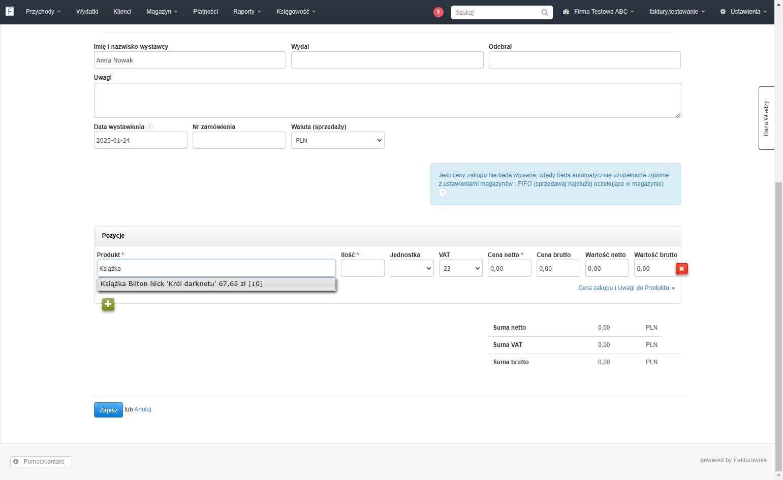Screen dimensions: 783x480
Task: Click the Ilość quantity field
Action: point(363,268)
